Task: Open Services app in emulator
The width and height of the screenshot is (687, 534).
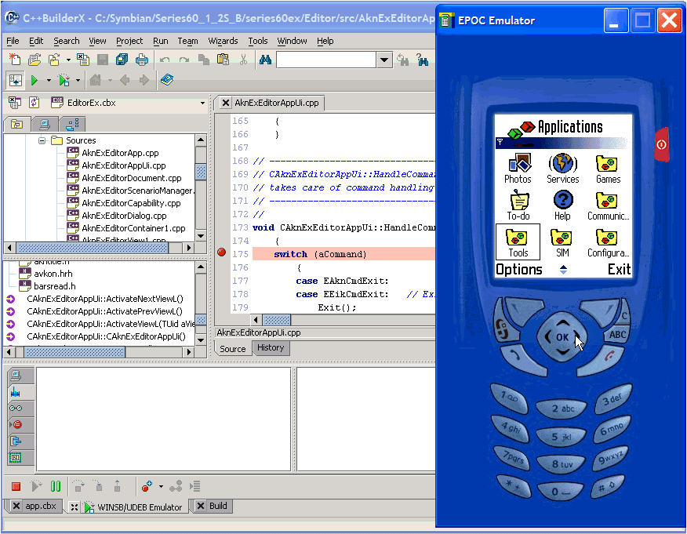Action: click(x=562, y=169)
